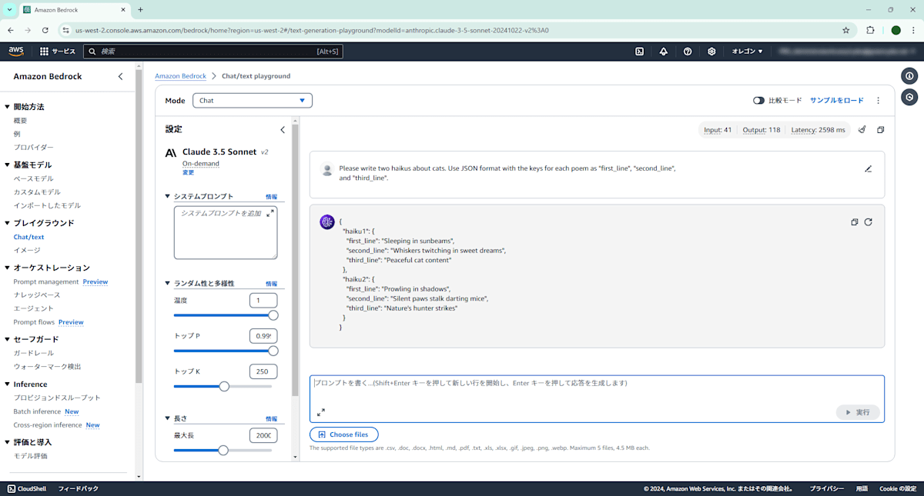Click the 温度 value input box
Screen dimensions: 924x496
(263, 301)
